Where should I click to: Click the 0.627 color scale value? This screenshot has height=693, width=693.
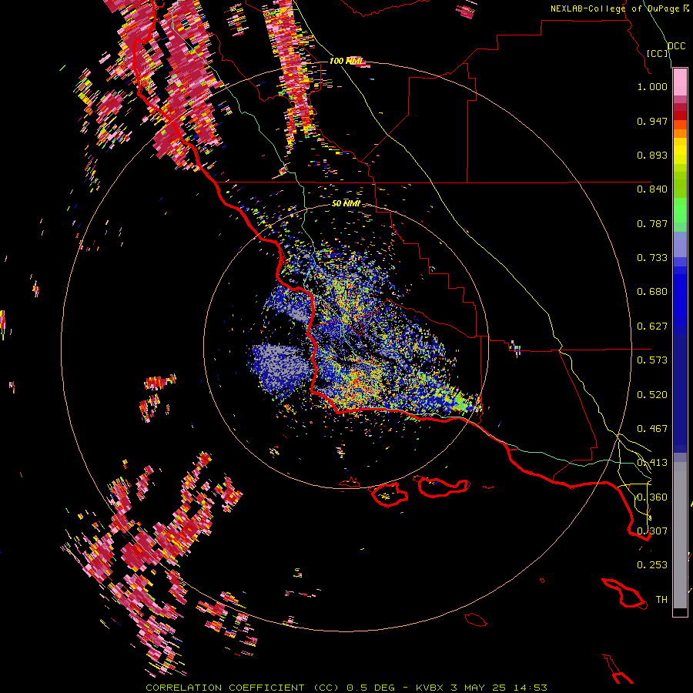click(652, 326)
